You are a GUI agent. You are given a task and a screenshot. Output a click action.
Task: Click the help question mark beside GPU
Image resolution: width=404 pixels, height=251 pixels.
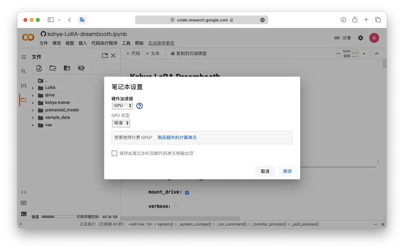point(140,106)
